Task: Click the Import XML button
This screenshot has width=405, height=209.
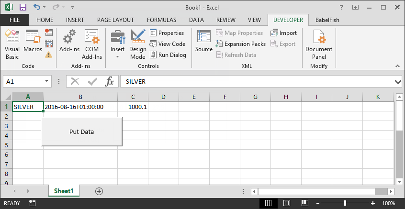Action: pyautogui.click(x=283, y=33)
